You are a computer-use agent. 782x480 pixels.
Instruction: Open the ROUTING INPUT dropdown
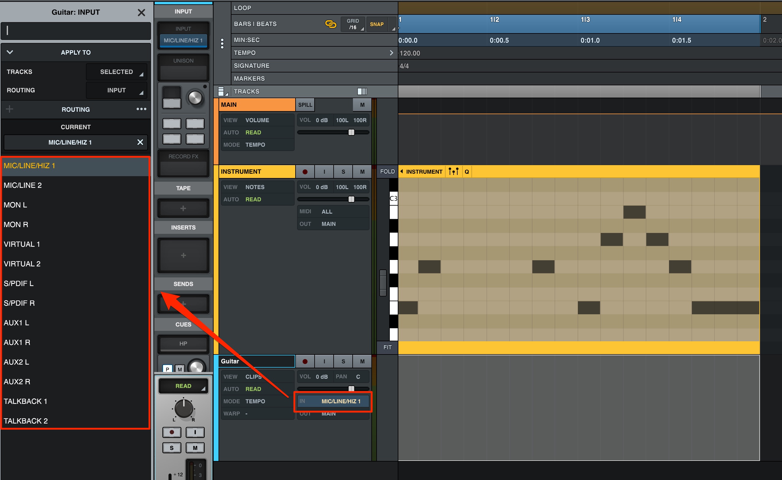(117, 90)
